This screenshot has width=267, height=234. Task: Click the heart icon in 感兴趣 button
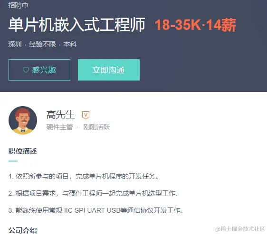(x=26, y=70)
